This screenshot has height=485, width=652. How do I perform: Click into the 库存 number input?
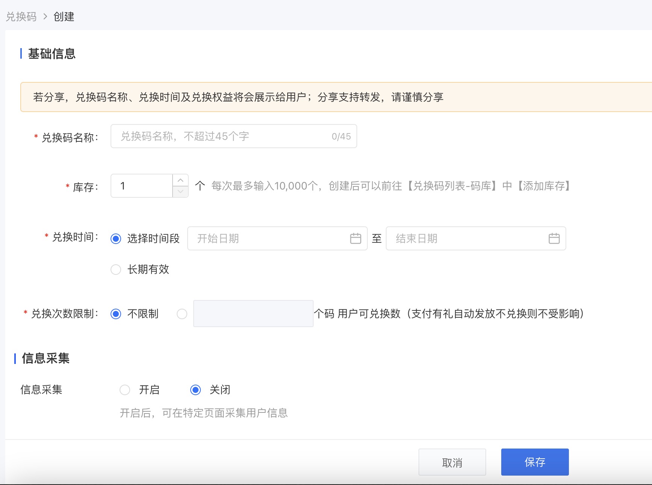coord(142,186)
